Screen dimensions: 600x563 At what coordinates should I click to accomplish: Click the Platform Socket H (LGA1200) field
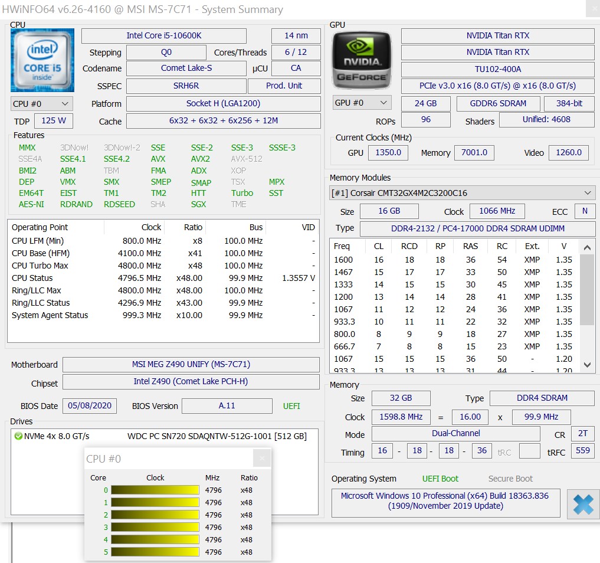(224, 103)
